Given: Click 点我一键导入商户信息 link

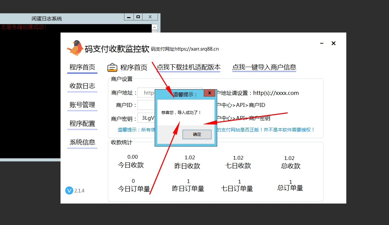Looking at the screenshot, I should [x=264, y=67].
